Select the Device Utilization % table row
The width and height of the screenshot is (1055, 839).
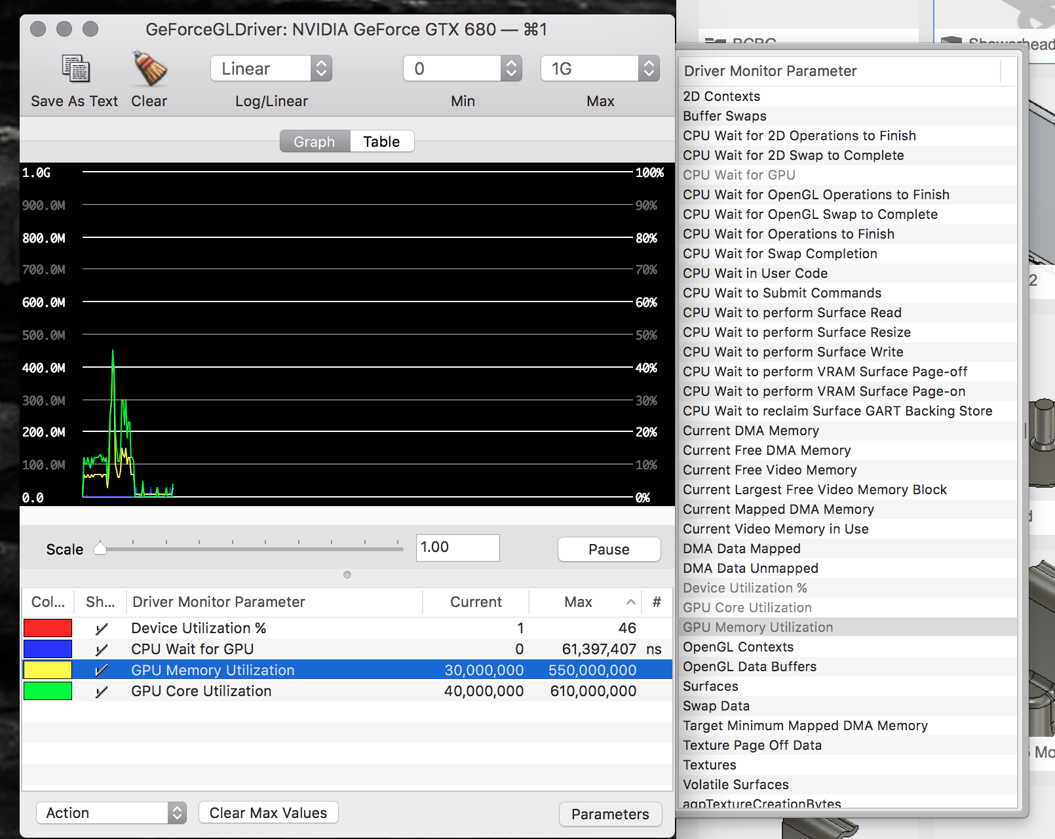click(347, 628)
